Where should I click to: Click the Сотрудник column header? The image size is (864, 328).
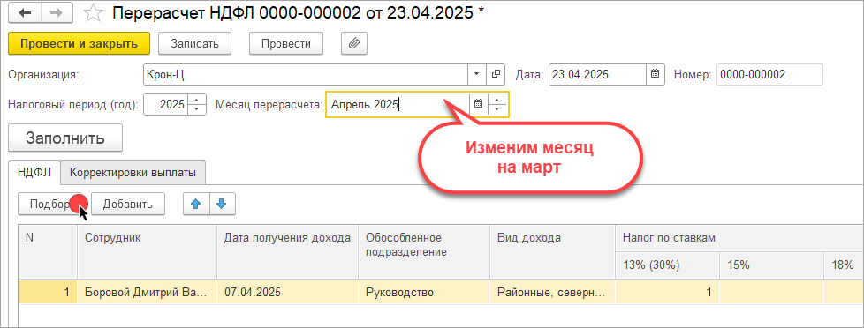coord(147,251)
